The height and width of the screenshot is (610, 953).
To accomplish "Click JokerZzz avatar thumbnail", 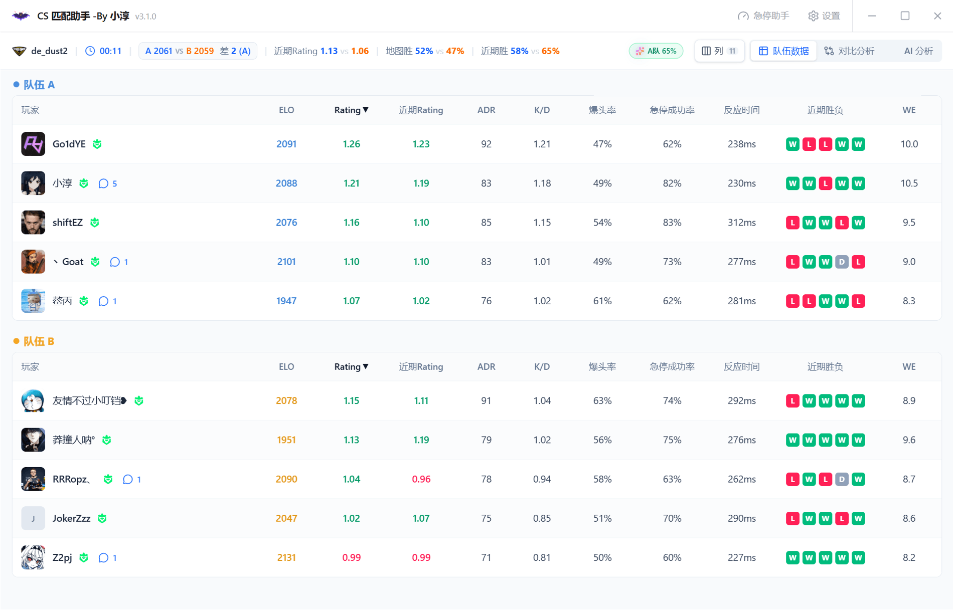I will (x=33, y=518).
